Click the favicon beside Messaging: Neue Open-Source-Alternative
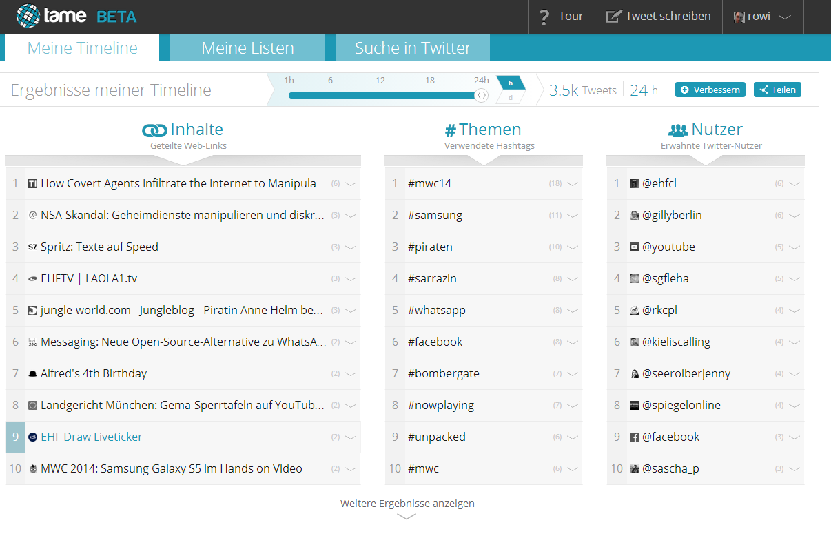The image size is (831, 538). click(x=32, y=342)
